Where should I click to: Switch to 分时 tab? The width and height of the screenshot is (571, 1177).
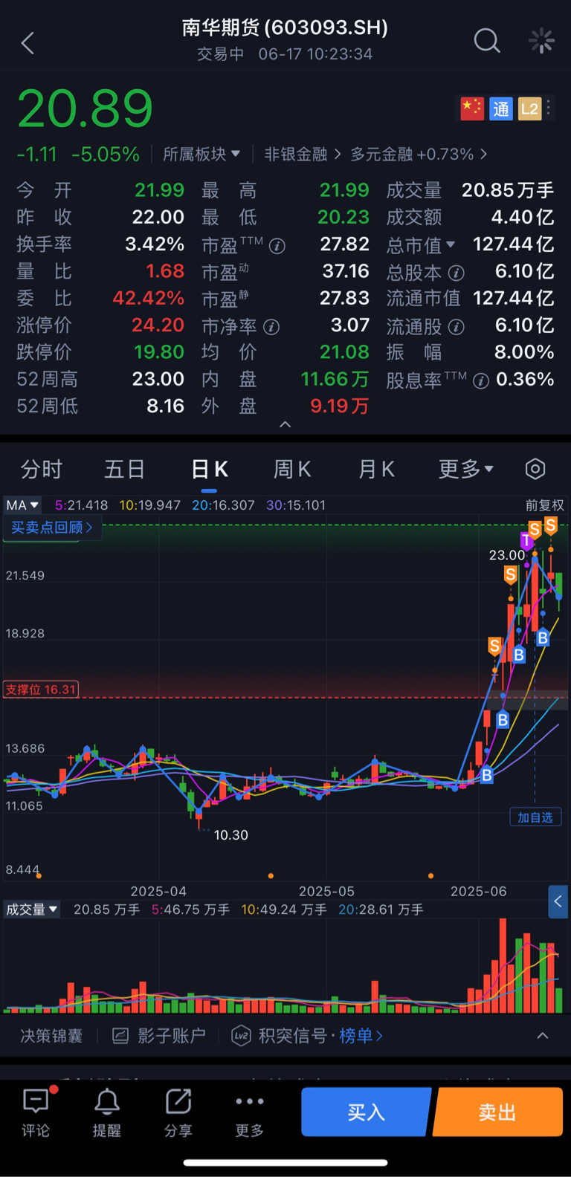coord(42,469)
